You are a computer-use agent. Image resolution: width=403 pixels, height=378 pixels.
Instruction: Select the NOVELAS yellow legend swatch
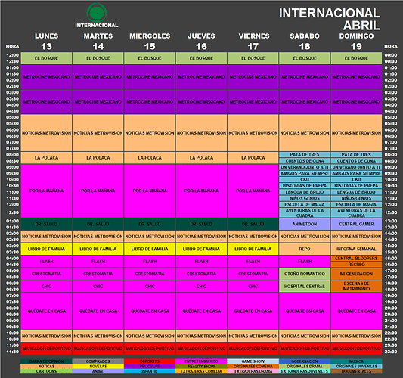coord(98,366)
